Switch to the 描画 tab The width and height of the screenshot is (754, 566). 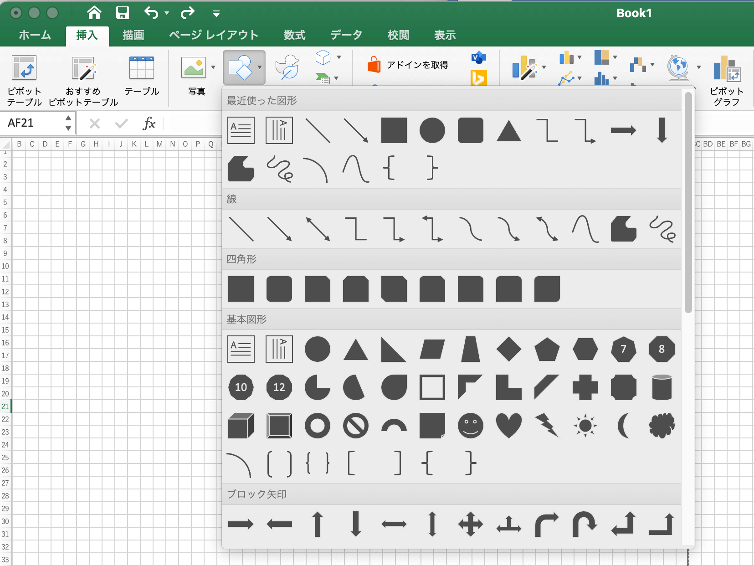(133, 35)
